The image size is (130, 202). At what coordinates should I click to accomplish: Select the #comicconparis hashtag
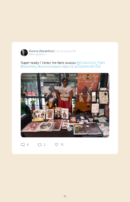coord(50,66)
